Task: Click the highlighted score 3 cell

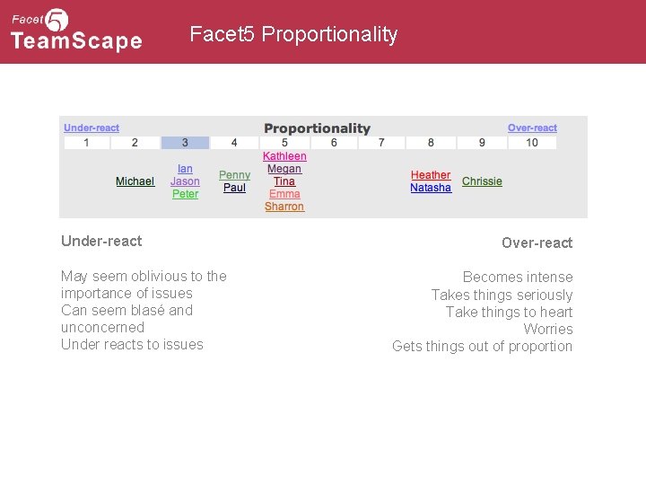Action: pos(185,143)
